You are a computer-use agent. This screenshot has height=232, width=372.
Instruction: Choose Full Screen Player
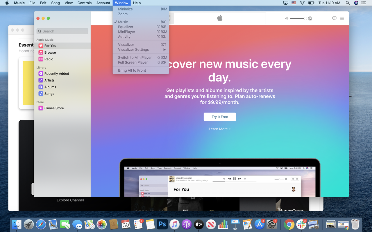click(141, 62)
